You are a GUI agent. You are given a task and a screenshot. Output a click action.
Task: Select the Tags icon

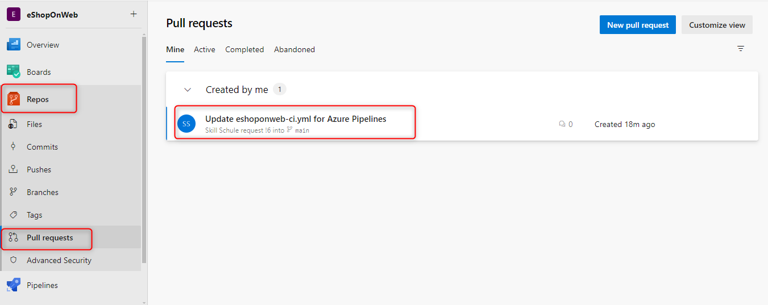coord(14,215)
